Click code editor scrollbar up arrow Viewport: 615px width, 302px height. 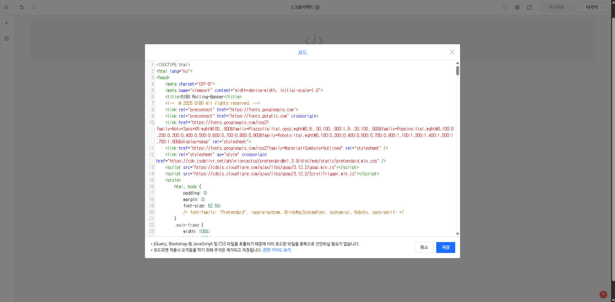point(457,63)
